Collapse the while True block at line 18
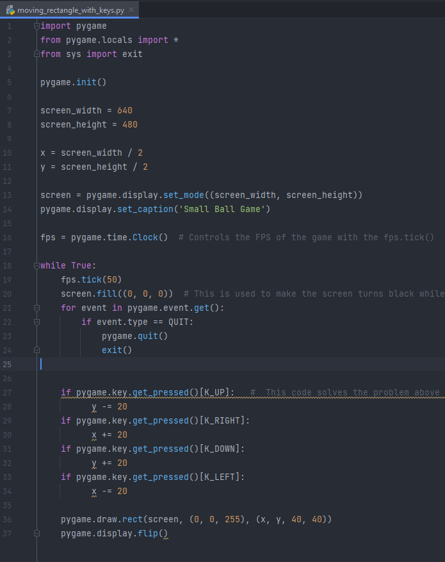This screenshot has height=562, width=445. tap(36, 265)
